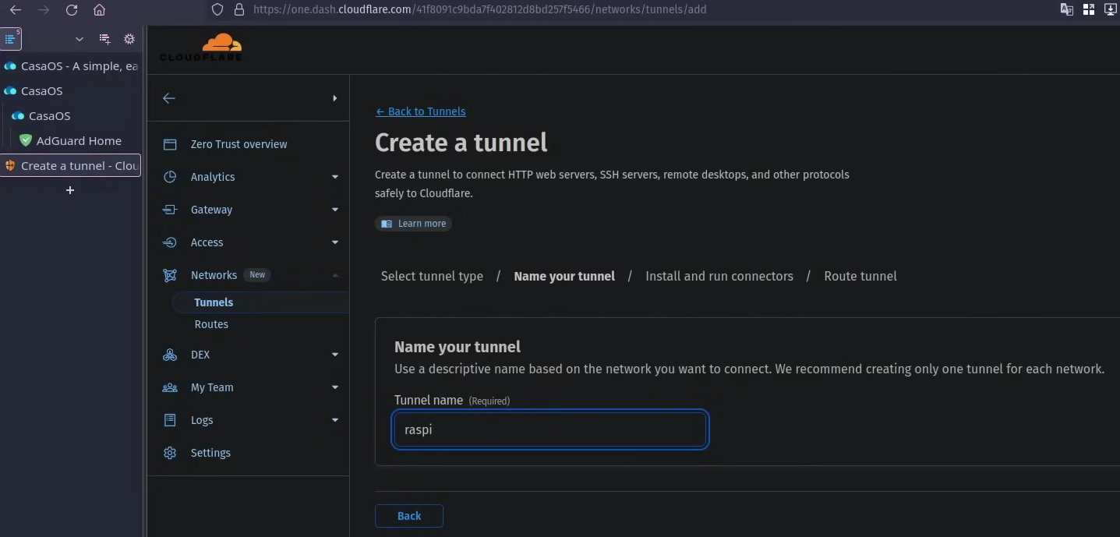Open the browser home page icon
The image size is (1120, 537).
99,10
